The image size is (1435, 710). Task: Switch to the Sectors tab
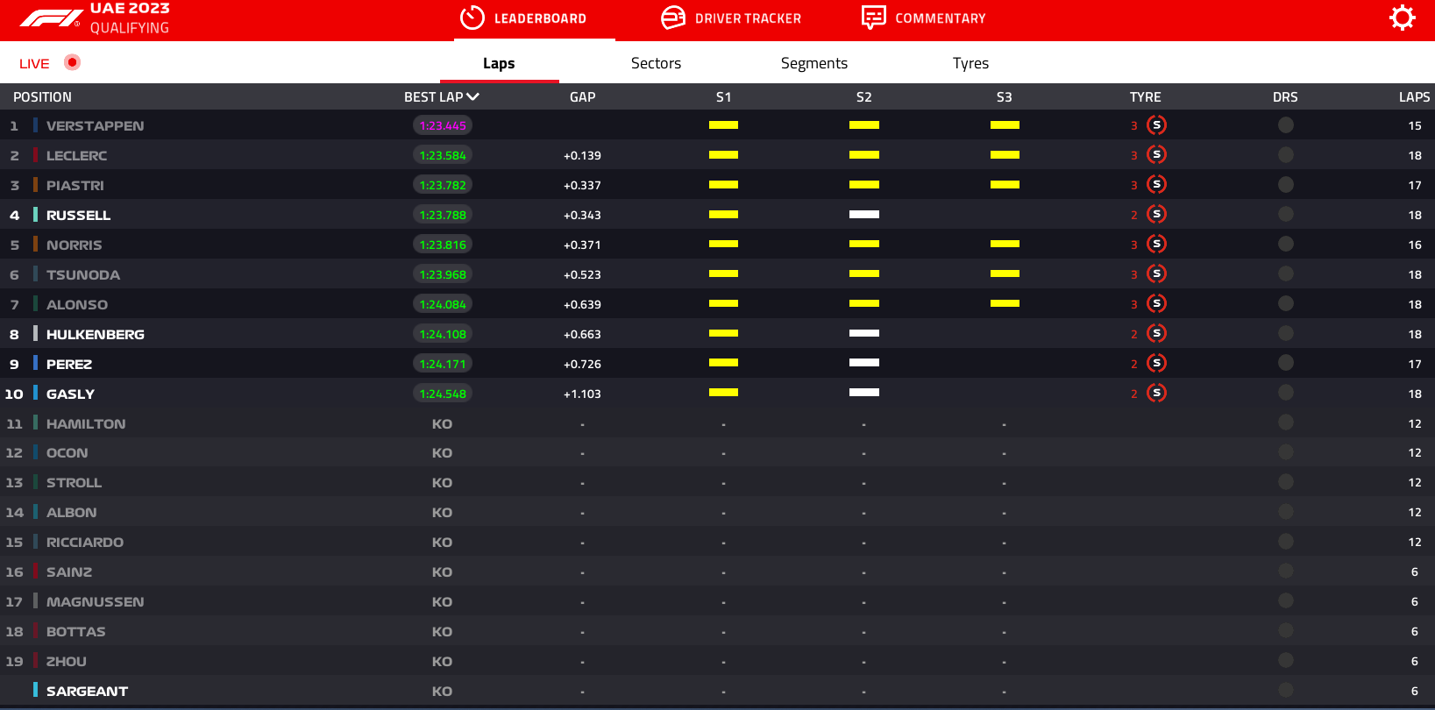pos(656,63)
